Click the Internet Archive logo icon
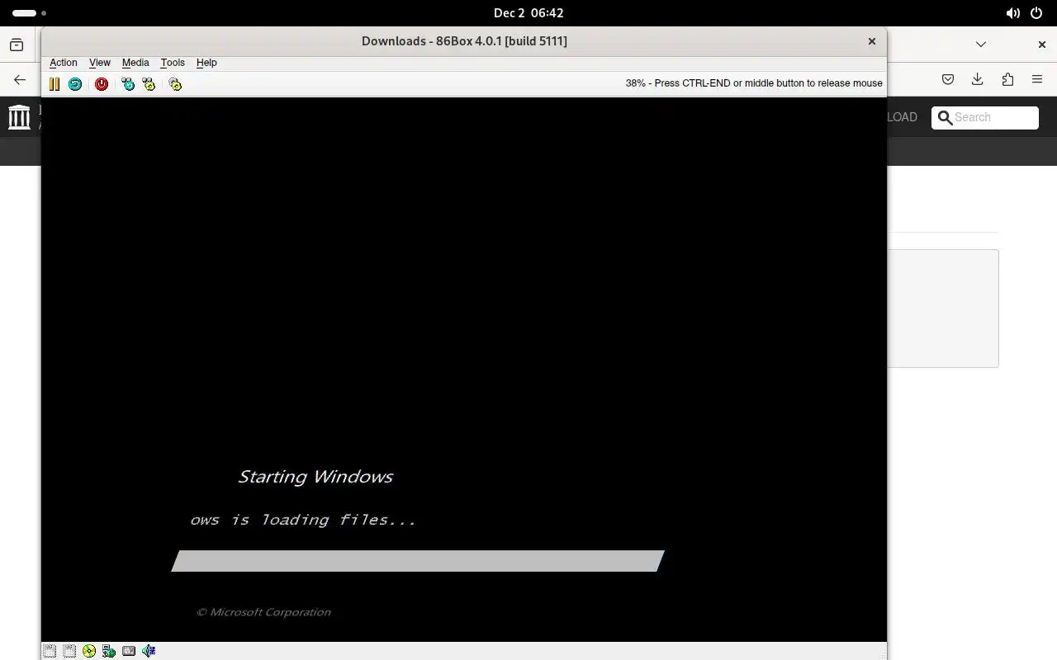The width and height of the screenshot is (1057, 660). point(19,116)
